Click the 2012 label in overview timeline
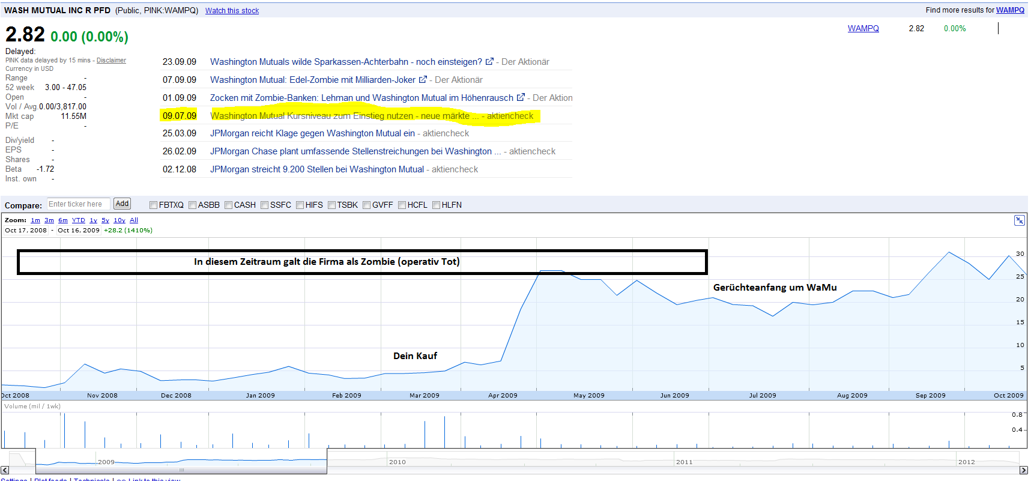The image size is (1034, 481). [967, 462]
